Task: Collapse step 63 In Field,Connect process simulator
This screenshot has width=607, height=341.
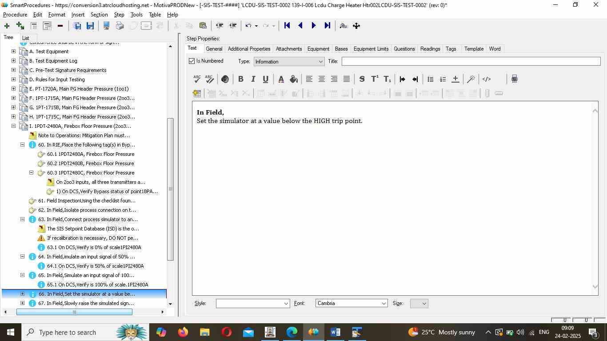Action: pos(22,219)
